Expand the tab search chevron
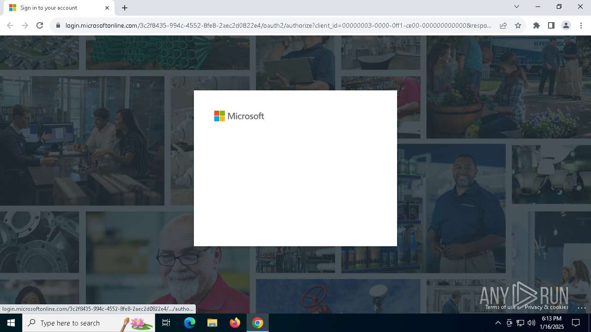 (x=517, y=6)
